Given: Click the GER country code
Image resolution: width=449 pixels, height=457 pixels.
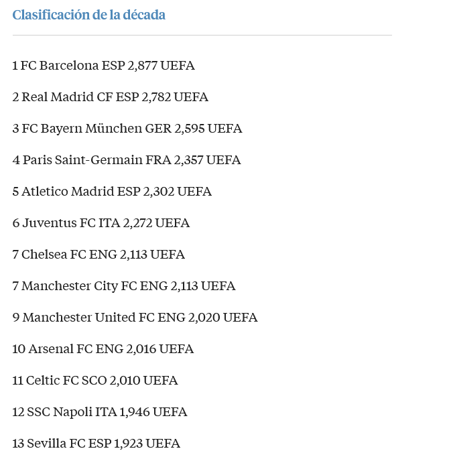Looking at the screenshot, I should click(x=158, y=129).
